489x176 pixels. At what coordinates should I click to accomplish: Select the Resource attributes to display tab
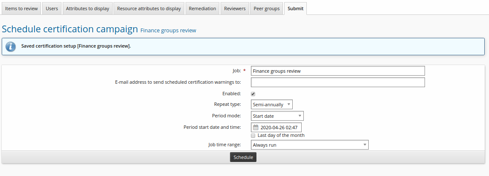click(149, 9)
